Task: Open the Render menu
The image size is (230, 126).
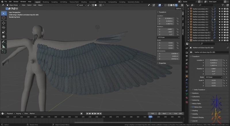Action: click(x=16, y=2)
